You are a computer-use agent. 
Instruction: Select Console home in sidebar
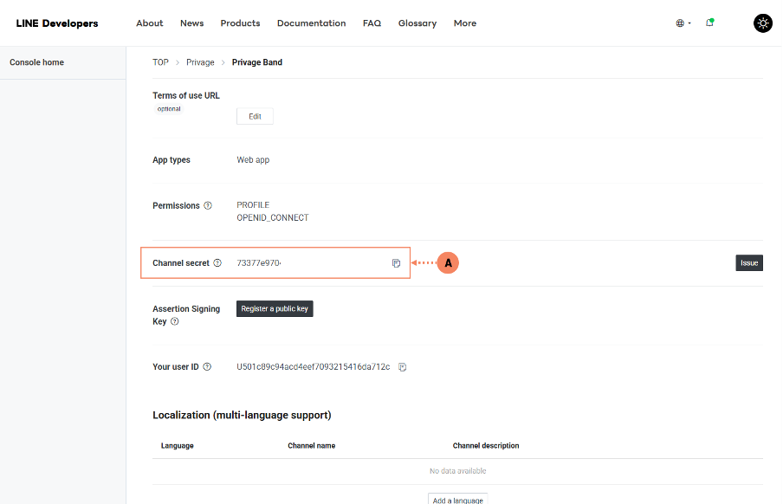[x=36, y=62]
